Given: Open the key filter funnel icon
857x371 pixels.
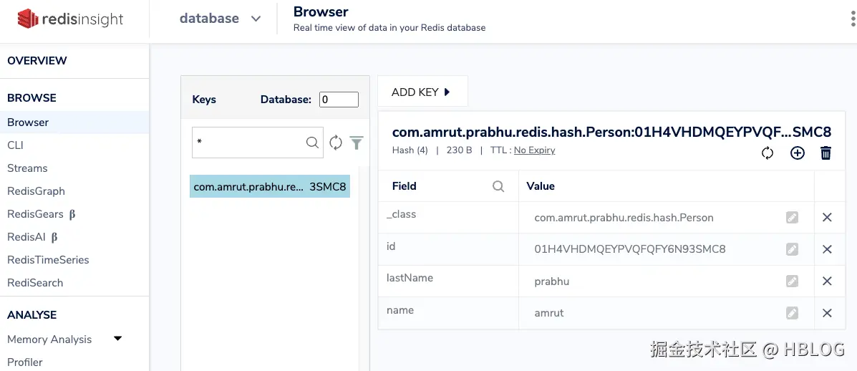Looking at the screenshot, I should (x=357, y=143).
